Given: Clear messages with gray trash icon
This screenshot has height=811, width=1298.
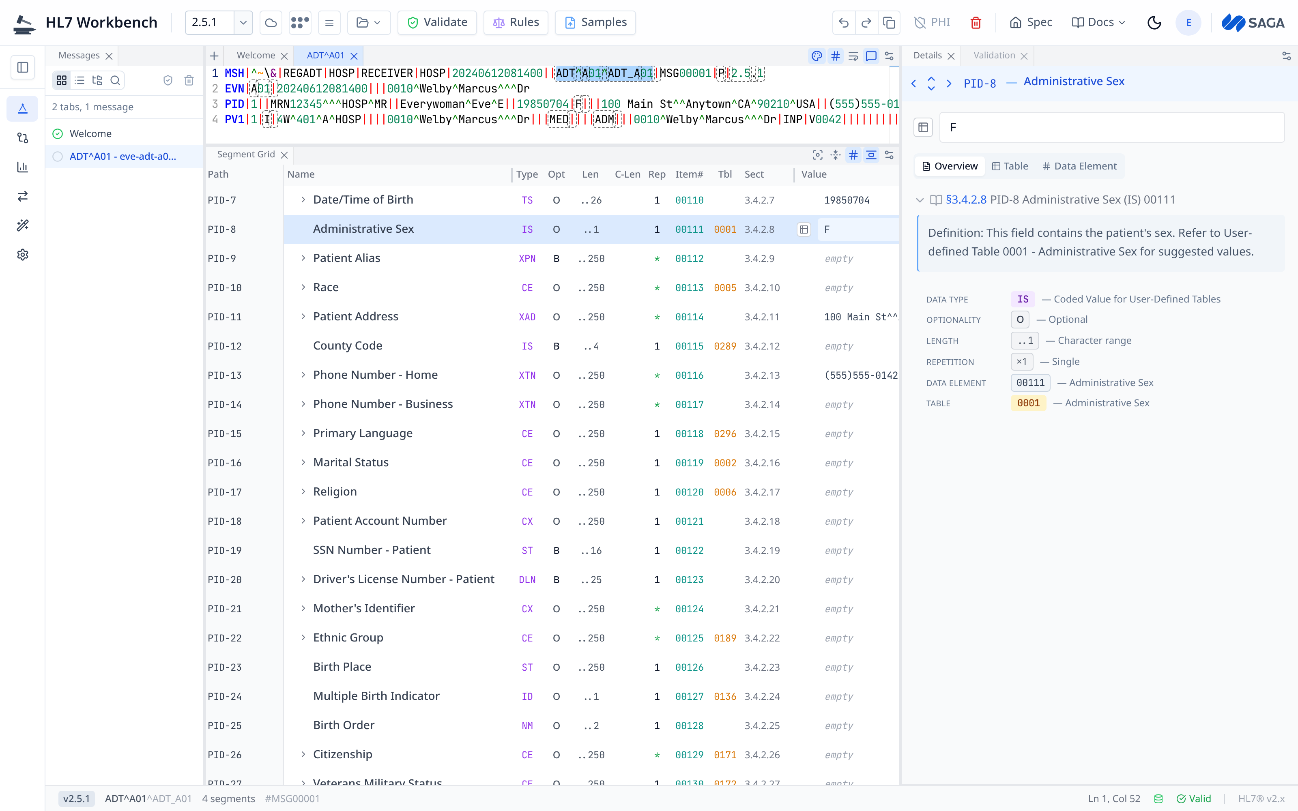Looking at the screenshot, I should click(x=189, y=80).
